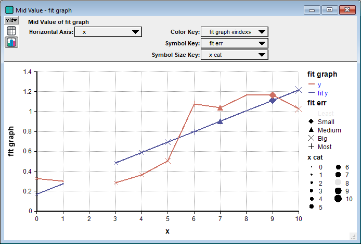Click the 'x cat' legend heading
This screenshot has width=361, height=244.
315,157
